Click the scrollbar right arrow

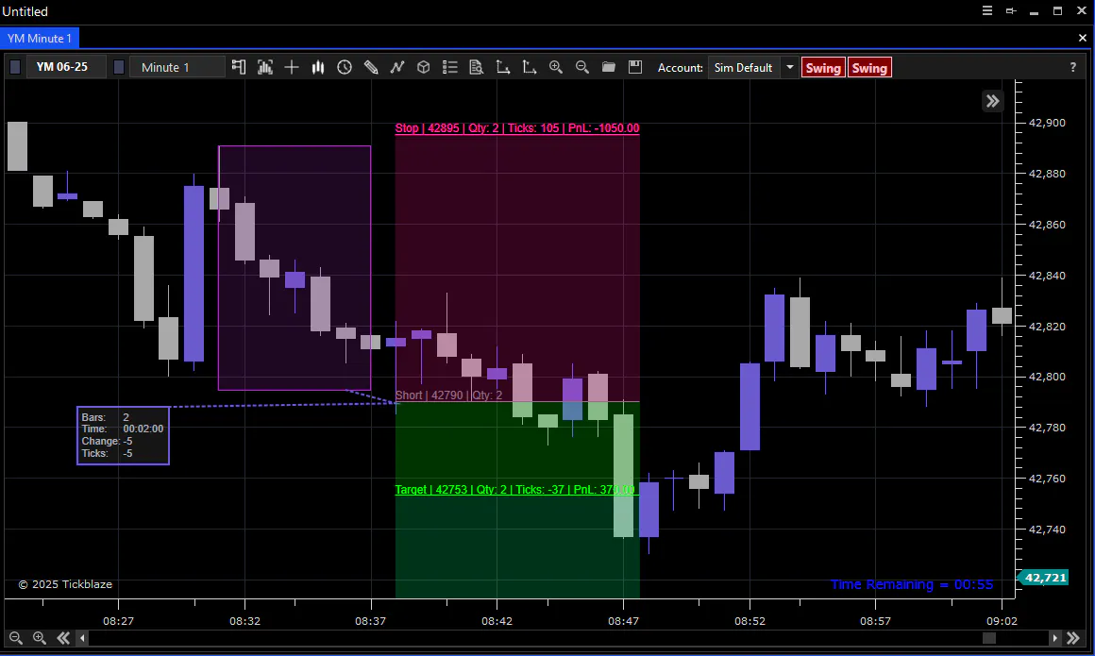(1054, 638)
